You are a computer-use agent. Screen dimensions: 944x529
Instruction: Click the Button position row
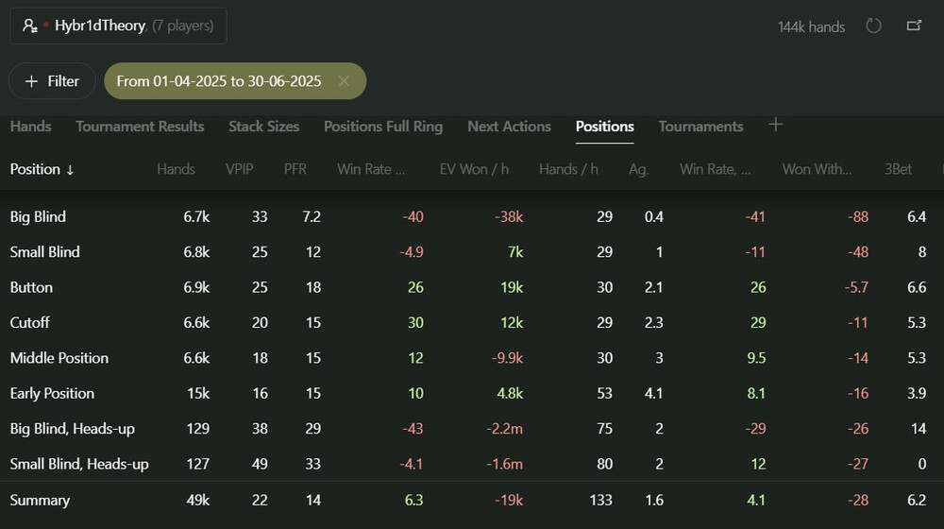31,287
